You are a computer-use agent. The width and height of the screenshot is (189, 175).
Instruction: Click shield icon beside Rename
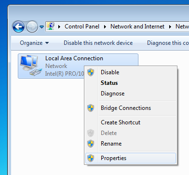[91, 144]
